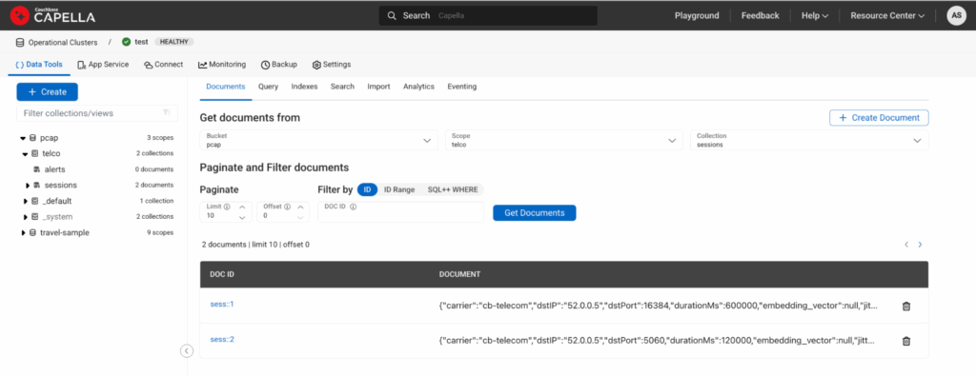Open the AS user avatar menu
Viewport: 976px width, 376px height.
coord(956,15)
